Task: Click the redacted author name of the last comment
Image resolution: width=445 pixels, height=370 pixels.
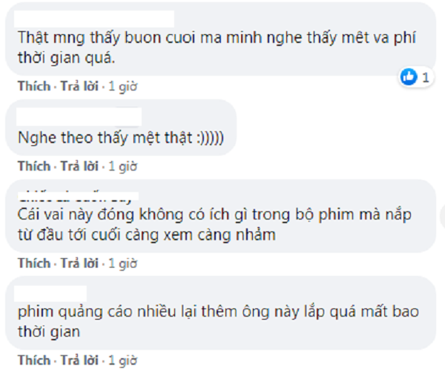Action: [50, 294]
